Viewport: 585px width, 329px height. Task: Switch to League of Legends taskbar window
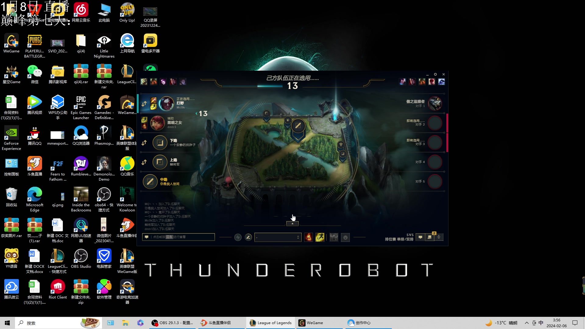click(x=271, y=323)
